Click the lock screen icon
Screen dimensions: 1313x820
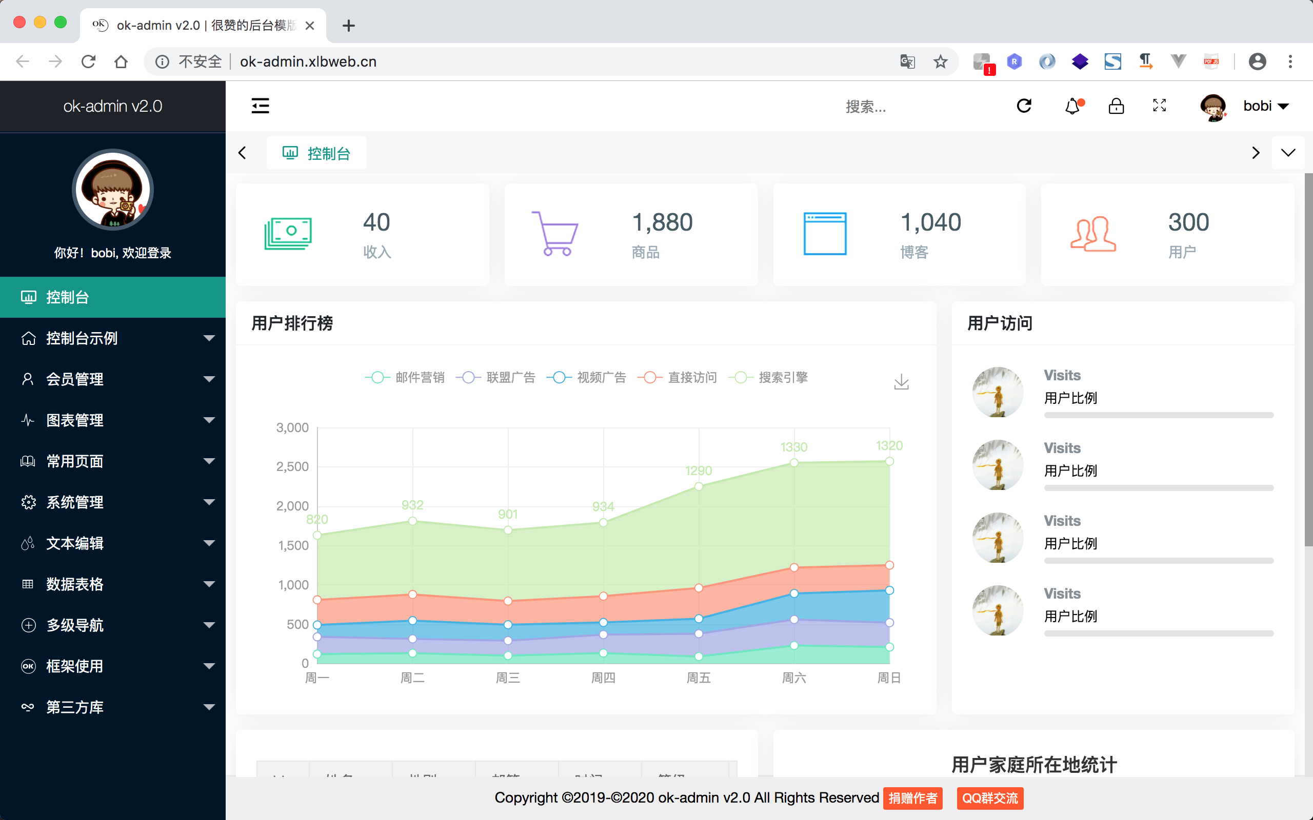pos(1116,106)
